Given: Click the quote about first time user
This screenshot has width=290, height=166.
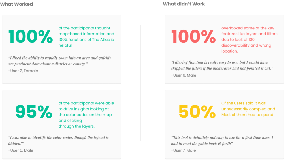Looking at the screenshot, I should pyautogui.click(x=222, y=140).
